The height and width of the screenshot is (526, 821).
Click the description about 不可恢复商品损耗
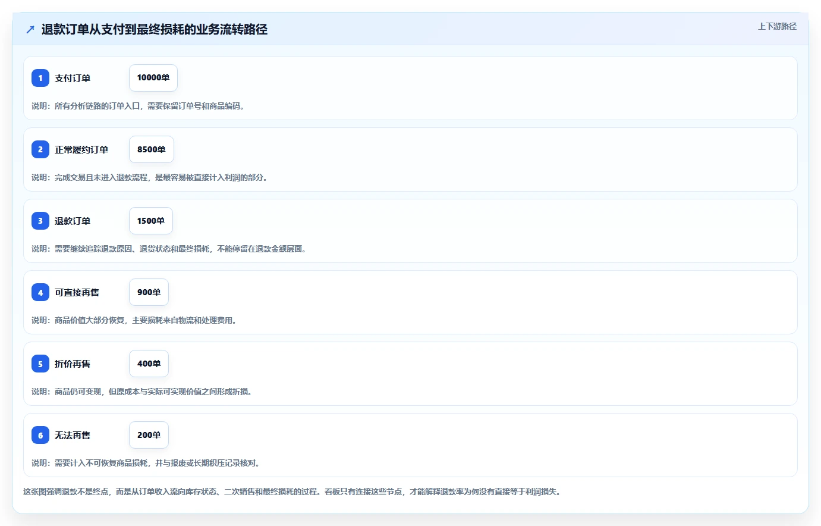pyautogui.click(x=146, y=463)
